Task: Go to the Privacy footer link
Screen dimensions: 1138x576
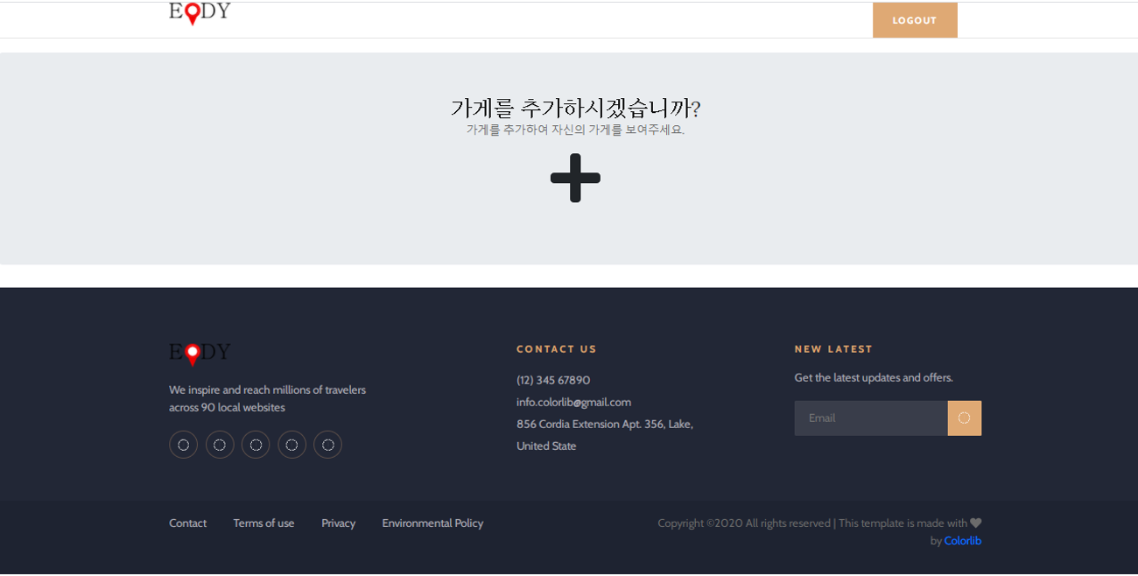Action: coord(338,523)
